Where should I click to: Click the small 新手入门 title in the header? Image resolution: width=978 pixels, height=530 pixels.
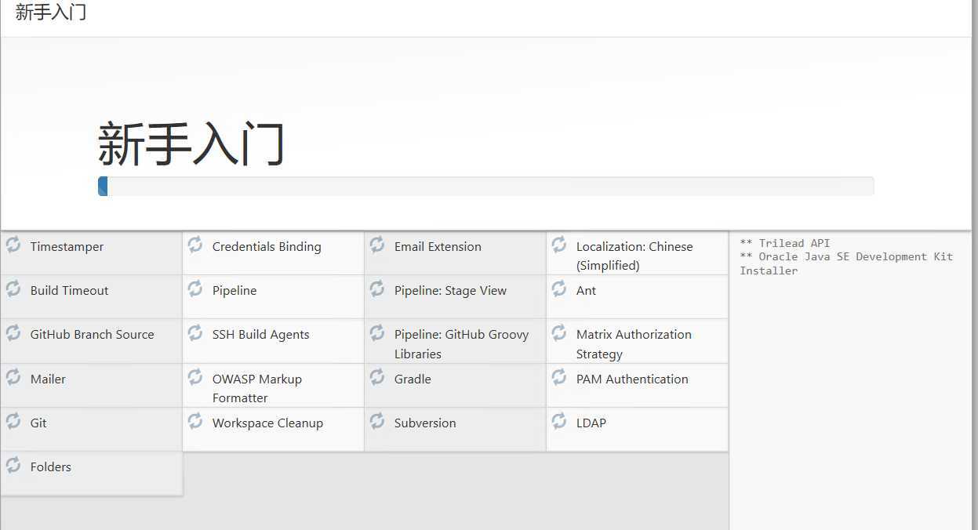tap(51, 12)
